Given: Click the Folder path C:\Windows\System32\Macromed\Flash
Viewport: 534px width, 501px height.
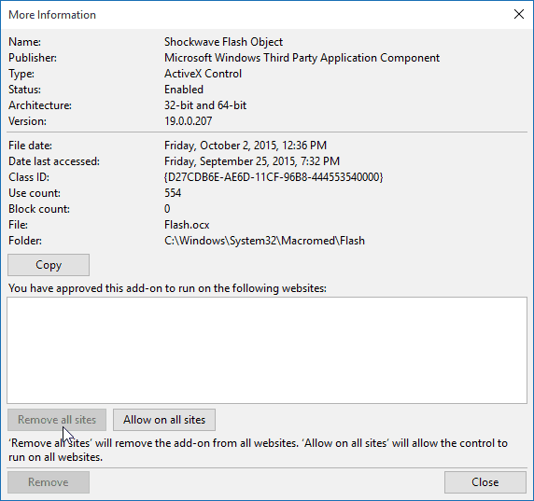Looking at the screenshot, I should [264, 241].
